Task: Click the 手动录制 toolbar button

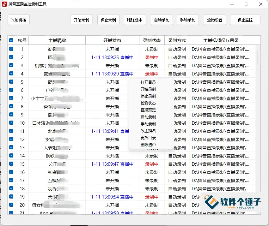Action: (x=188, y=20)
